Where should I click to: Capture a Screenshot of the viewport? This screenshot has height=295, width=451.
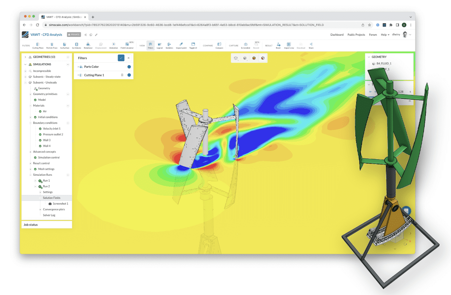click(x=246, y=45)
